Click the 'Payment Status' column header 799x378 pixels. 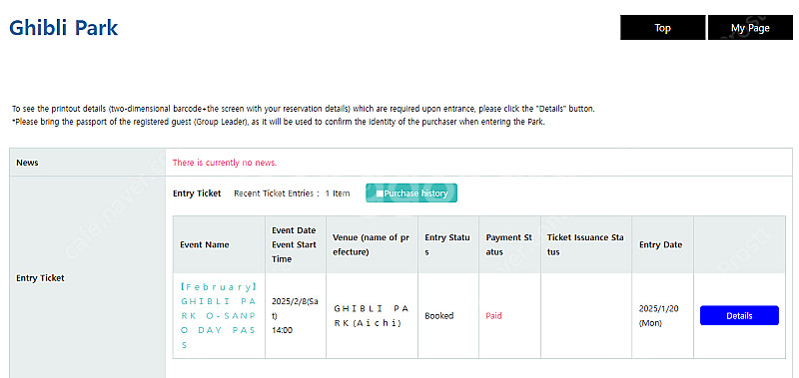[x=508, y=244]
